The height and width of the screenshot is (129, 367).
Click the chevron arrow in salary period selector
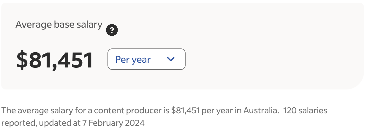170,59
